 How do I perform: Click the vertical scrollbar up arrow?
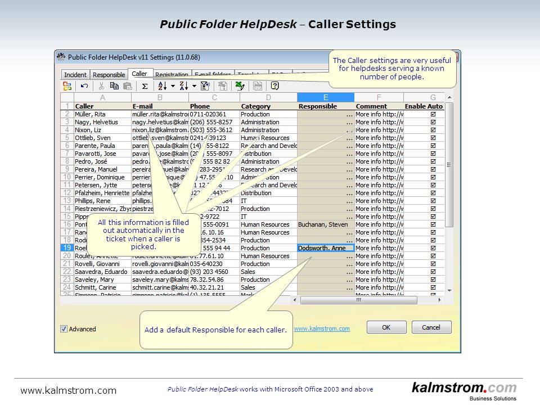(449, 98)
